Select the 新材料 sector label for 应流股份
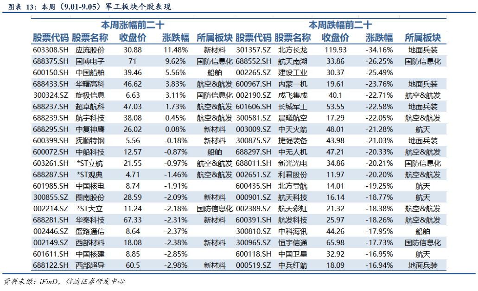 coord(214,49)
